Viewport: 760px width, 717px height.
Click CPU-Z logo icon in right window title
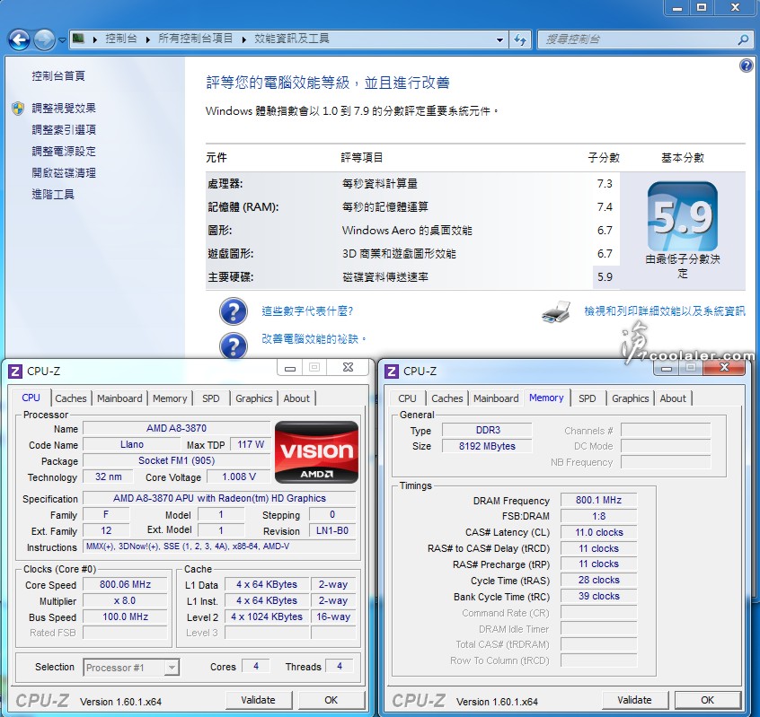point(391,372)
